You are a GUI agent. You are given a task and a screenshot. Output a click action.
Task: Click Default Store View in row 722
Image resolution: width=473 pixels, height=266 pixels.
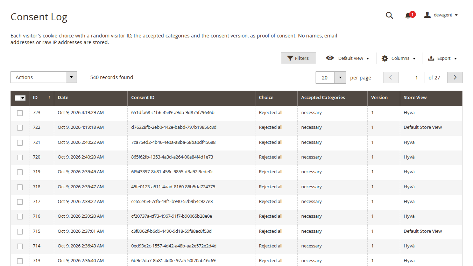(423, 127)
